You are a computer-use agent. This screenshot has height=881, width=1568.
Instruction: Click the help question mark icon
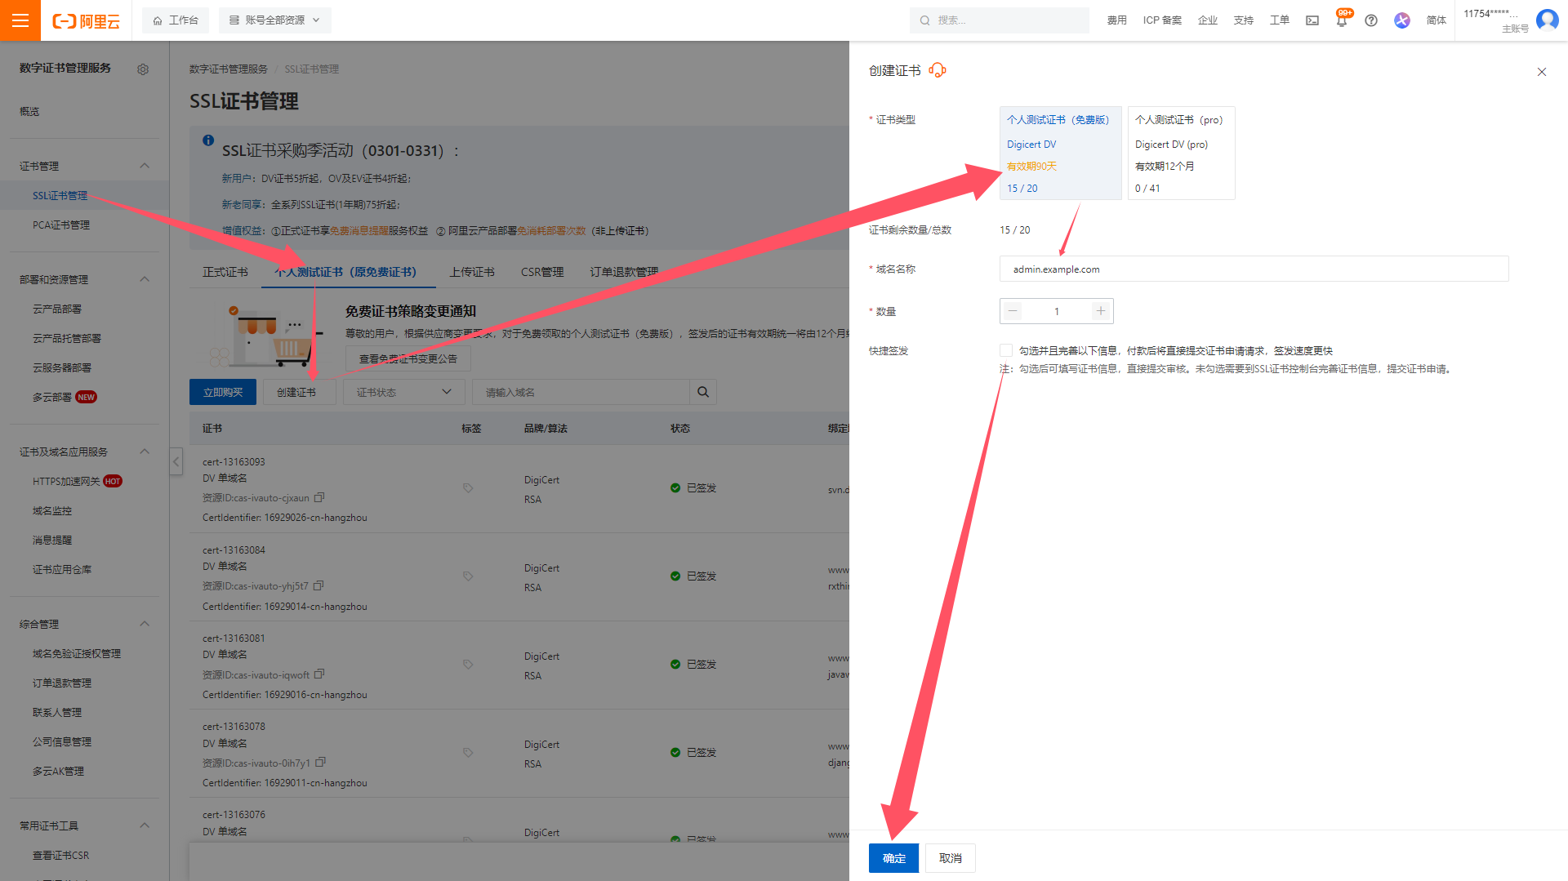point(1371,20)
